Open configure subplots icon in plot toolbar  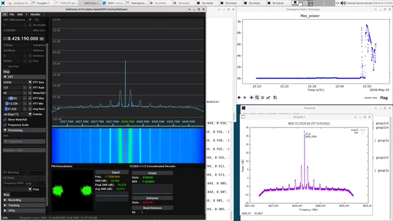point(262,98)
